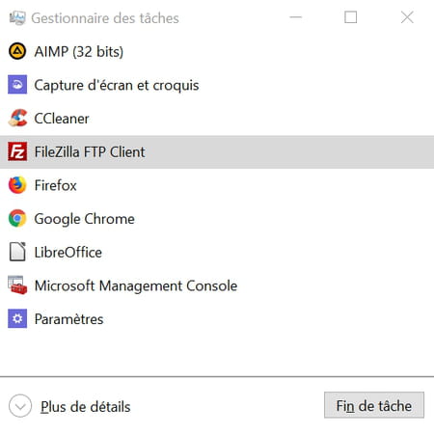Click the Firefox fox icon
This screenshot has width=434, height=434.
point(17,185)
